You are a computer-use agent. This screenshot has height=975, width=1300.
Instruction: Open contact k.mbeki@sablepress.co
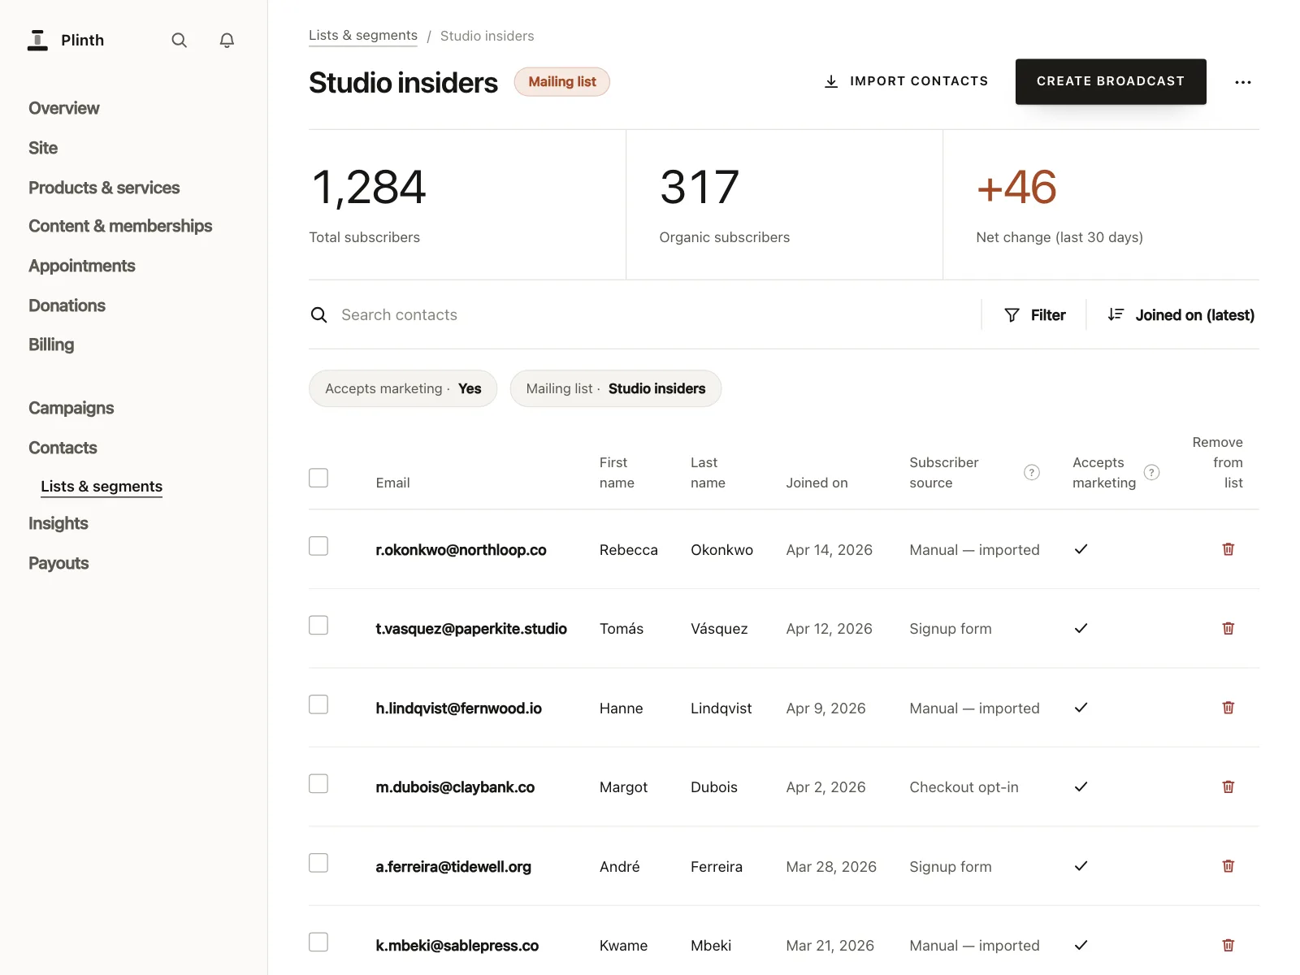click(x=457, y=946)
